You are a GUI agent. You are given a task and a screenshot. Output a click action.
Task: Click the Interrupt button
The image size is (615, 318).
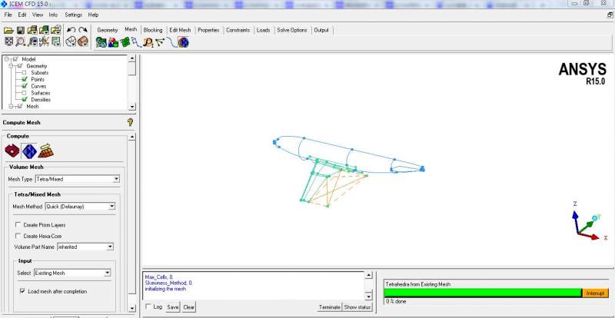pyautogui.click(x=595, y=293)
